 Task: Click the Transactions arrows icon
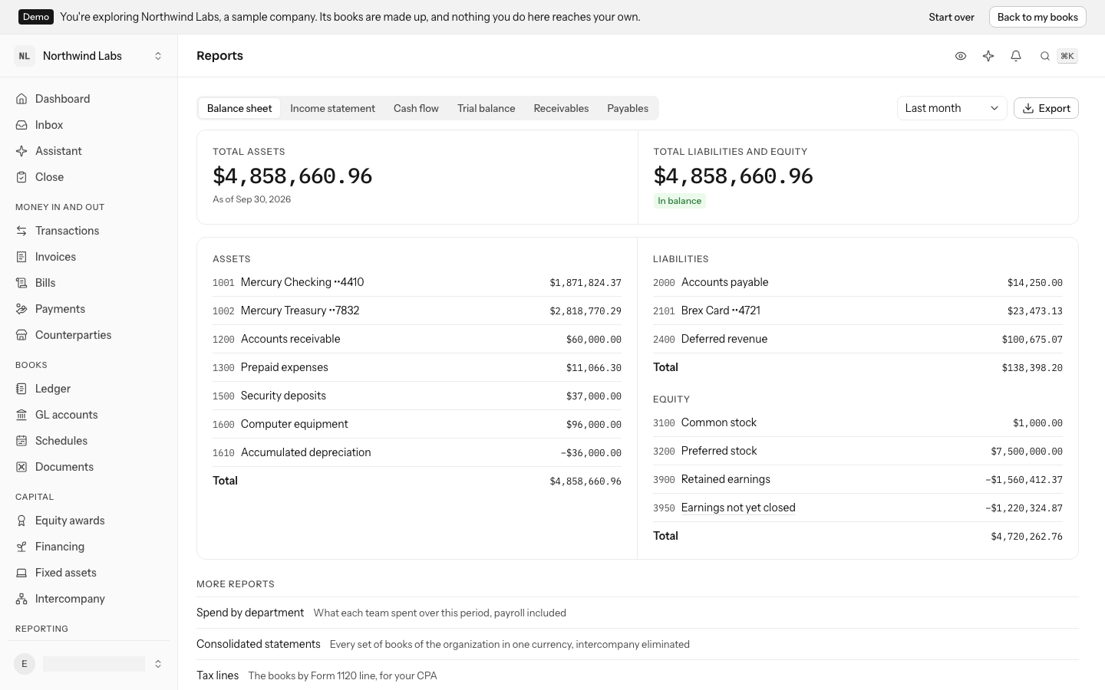21,231
